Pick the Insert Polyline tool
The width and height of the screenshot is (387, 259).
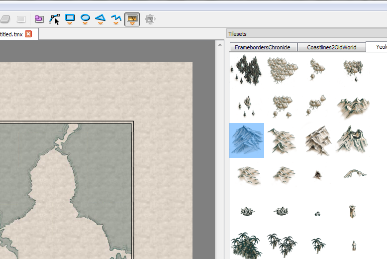(x=116, y=19)
